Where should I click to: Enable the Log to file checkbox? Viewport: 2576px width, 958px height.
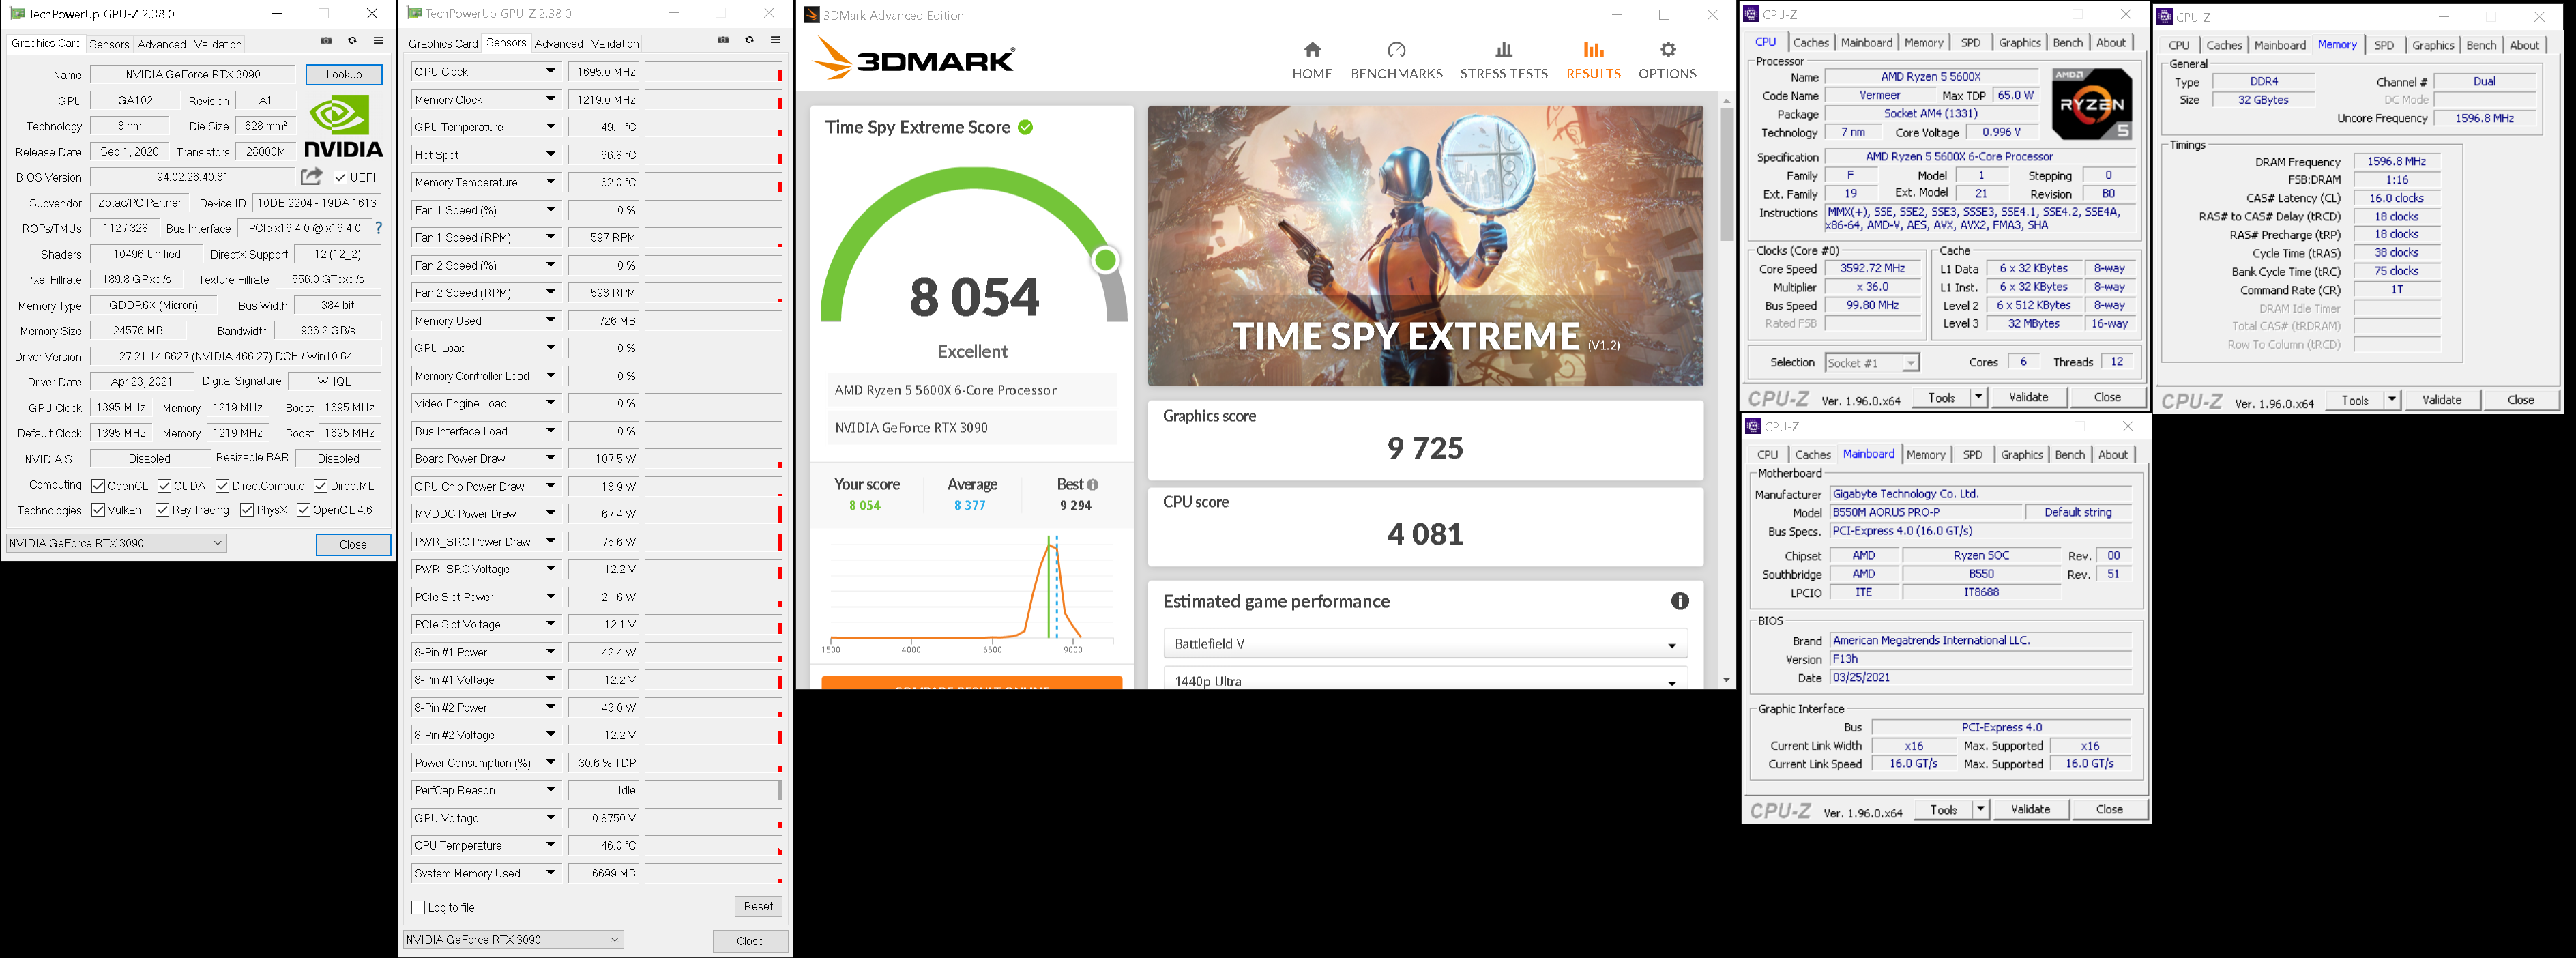(x=418, y=907)
